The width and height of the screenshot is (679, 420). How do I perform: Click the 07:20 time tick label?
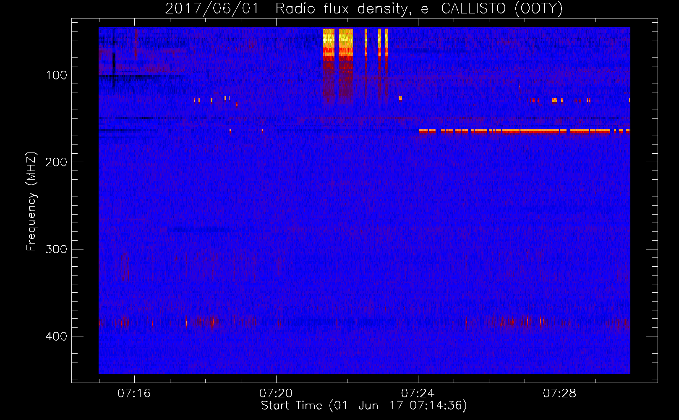click(276, 393)
